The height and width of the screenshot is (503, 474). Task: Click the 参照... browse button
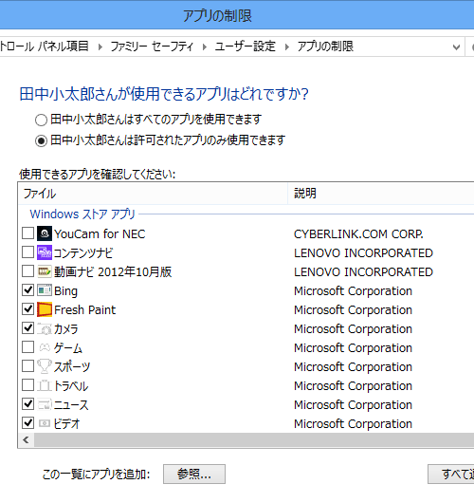[x=194, y=474]
